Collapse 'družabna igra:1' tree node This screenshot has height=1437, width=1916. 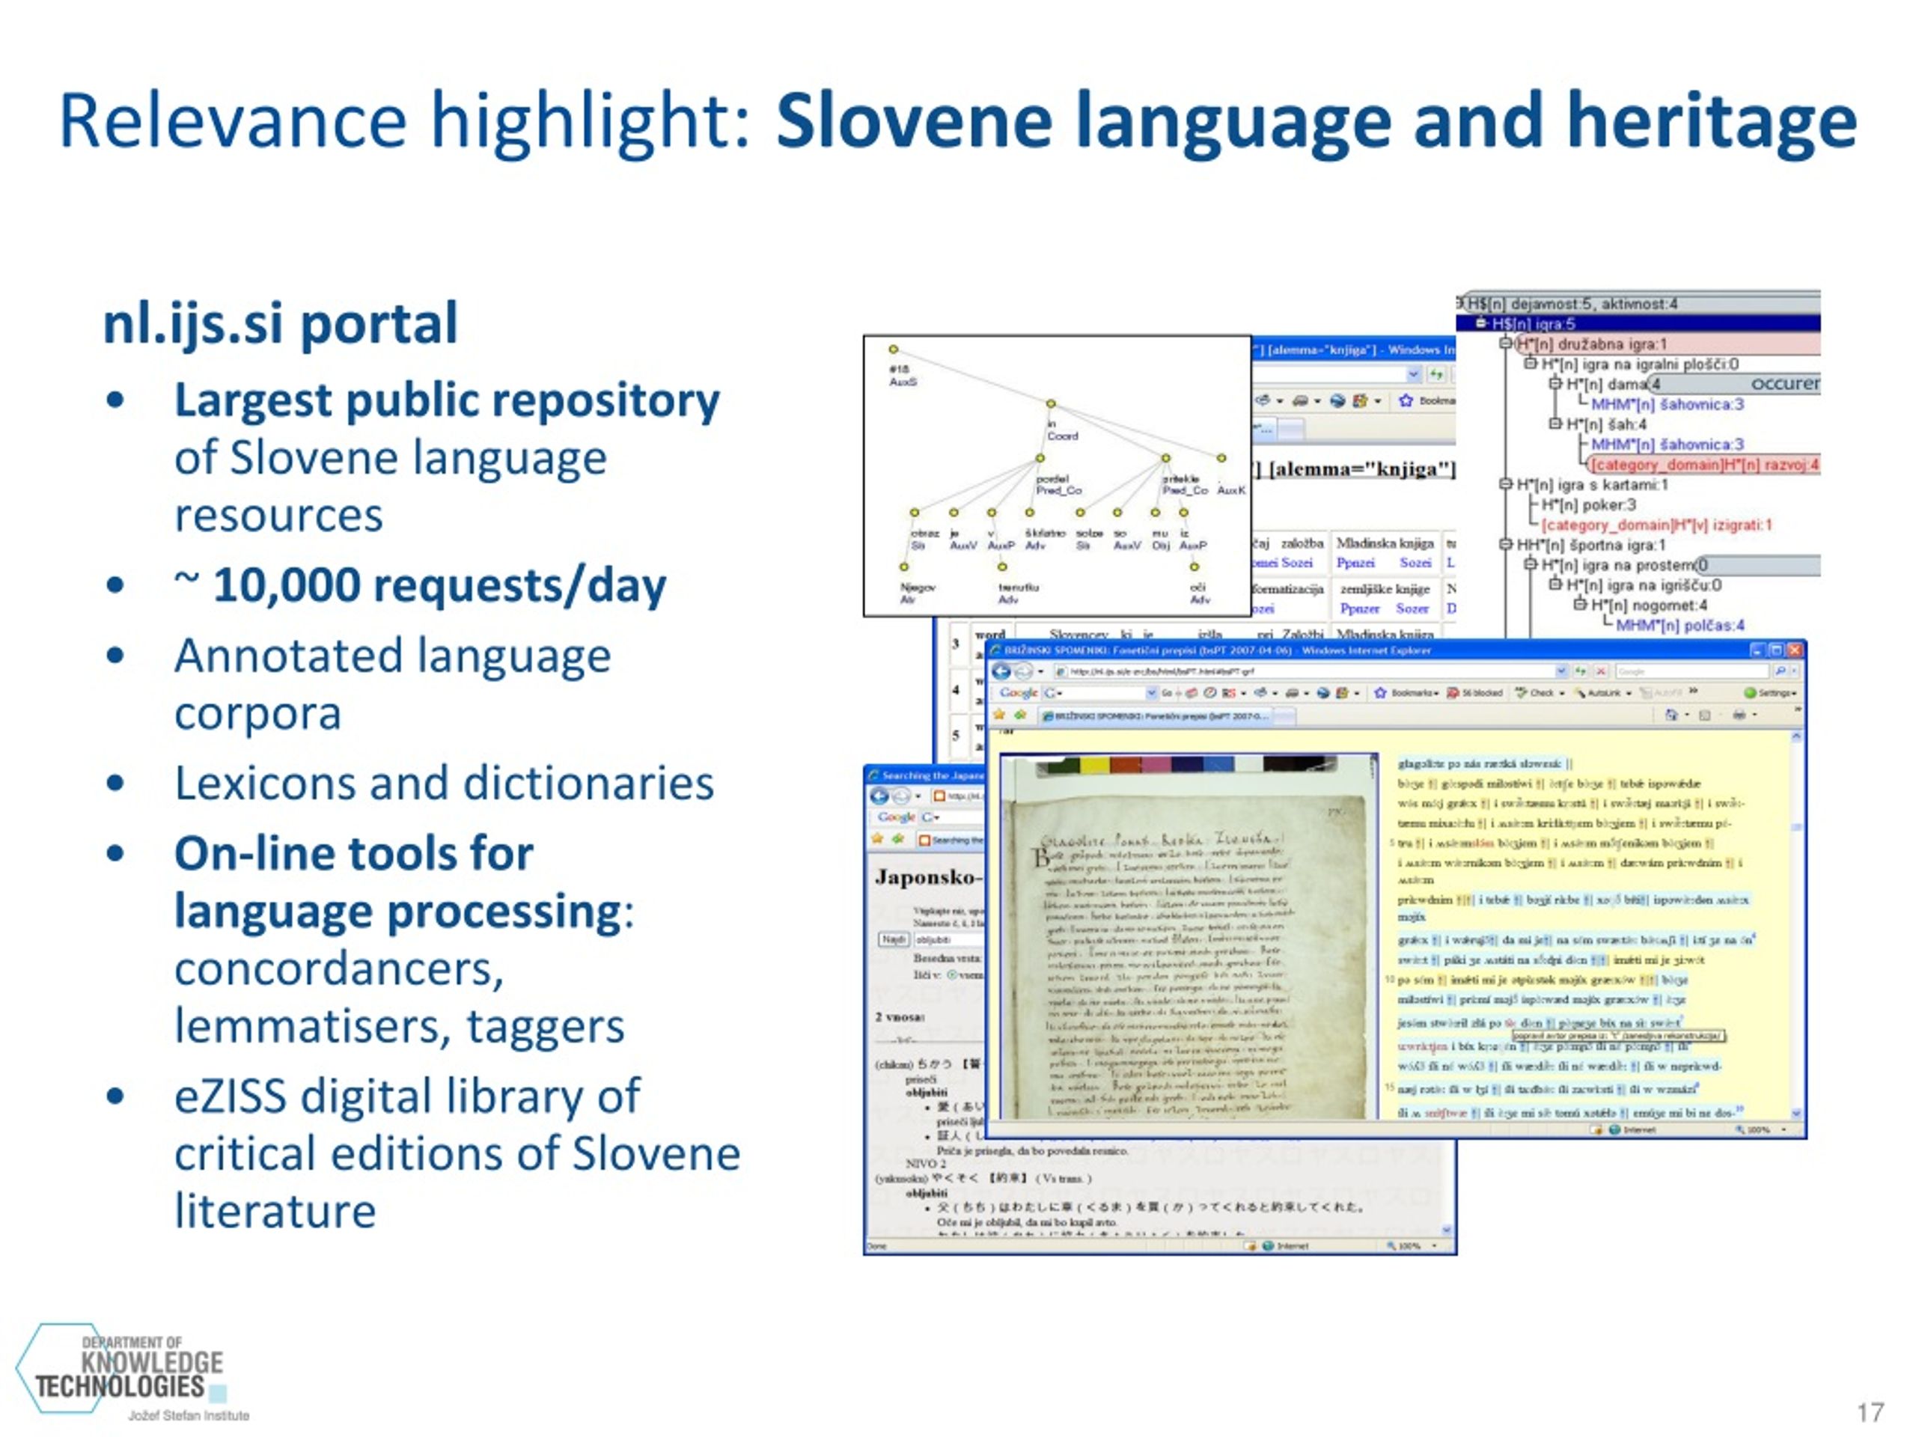coord(1505,343)
